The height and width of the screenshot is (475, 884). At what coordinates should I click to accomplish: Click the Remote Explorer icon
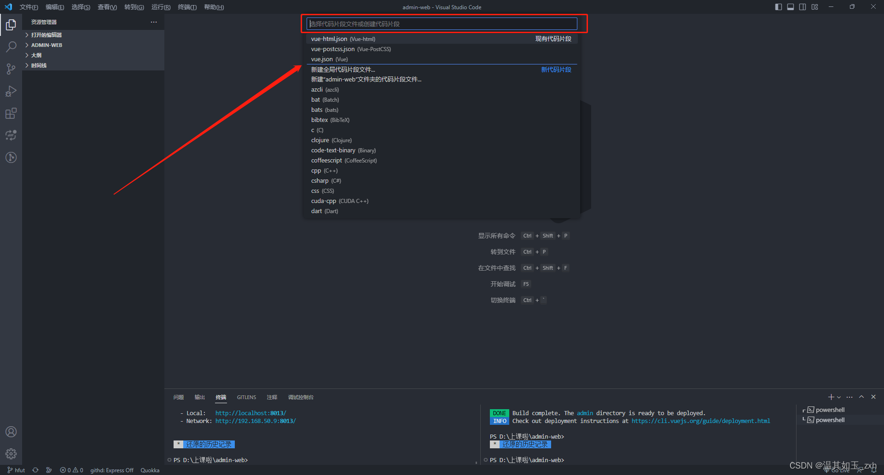click(x=11, y=135)
